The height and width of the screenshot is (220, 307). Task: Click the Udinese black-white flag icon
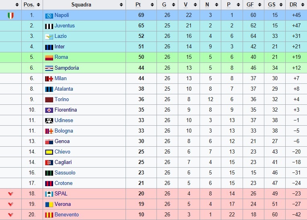[x=49, y=120]
